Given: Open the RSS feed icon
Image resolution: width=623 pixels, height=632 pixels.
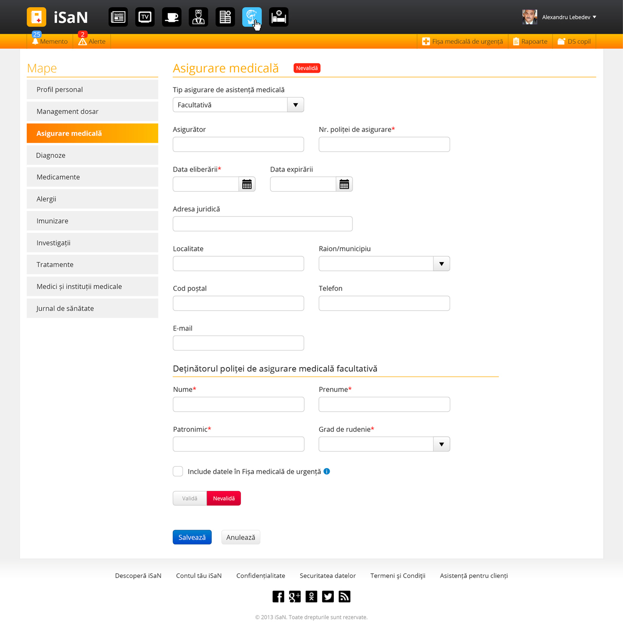Looking at the screenshot, I should (x=345, y=597).
